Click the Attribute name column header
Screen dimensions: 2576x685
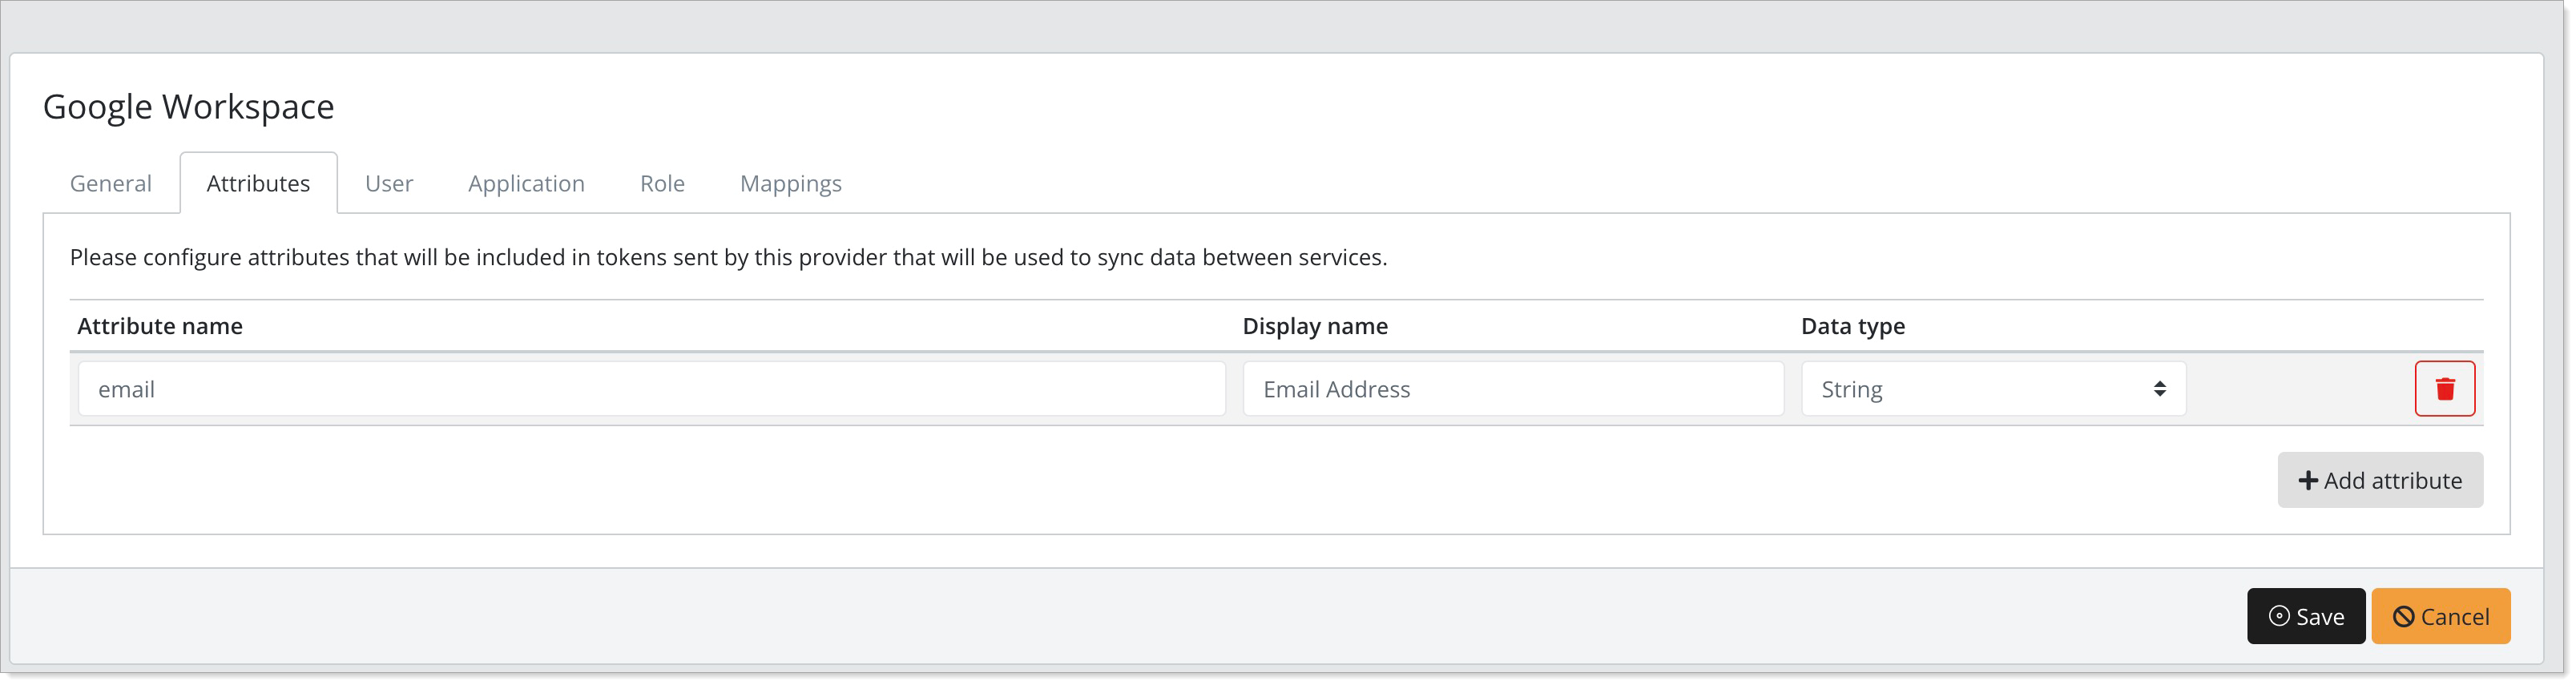click(160, 326)
